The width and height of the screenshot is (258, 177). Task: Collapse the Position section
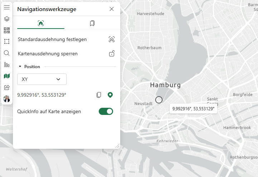[x=20, y=67]
